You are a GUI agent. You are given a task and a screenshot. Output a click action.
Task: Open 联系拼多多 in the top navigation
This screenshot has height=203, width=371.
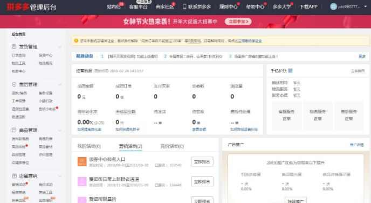pos(199,6)
